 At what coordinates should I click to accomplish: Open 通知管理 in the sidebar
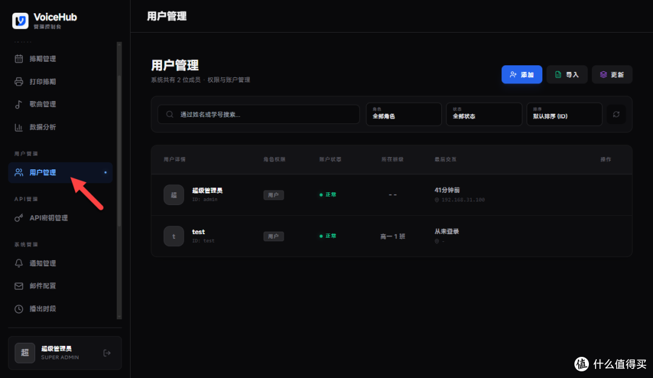(x=60, y=264)
